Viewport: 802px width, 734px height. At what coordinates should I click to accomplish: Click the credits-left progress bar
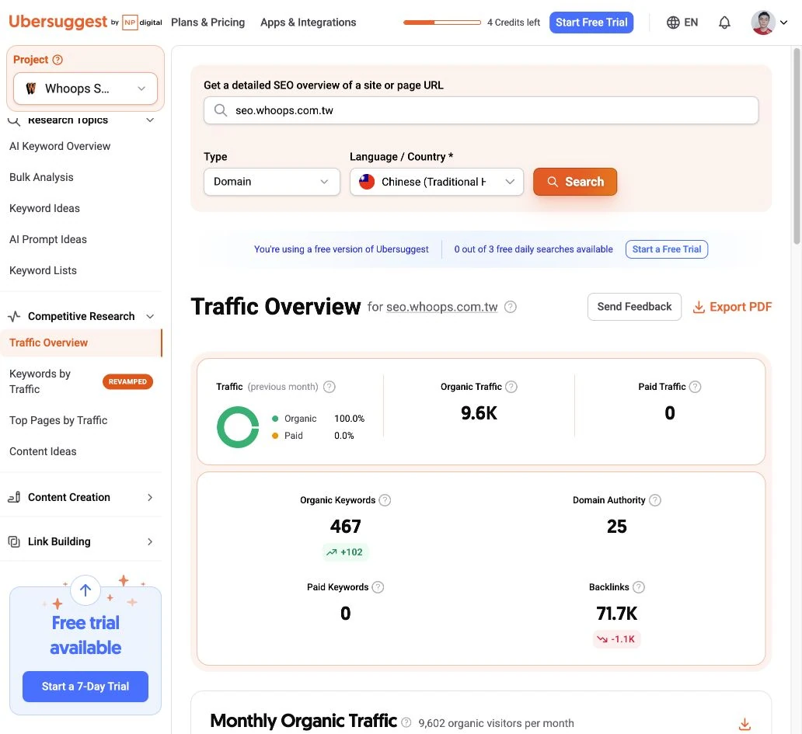(442, 23)
